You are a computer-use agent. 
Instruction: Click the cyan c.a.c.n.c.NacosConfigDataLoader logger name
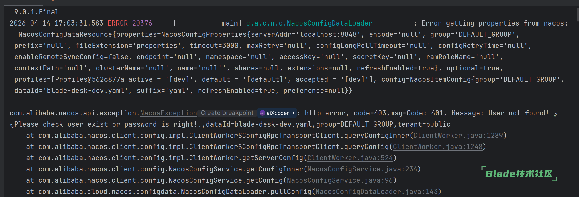[309, 23]
